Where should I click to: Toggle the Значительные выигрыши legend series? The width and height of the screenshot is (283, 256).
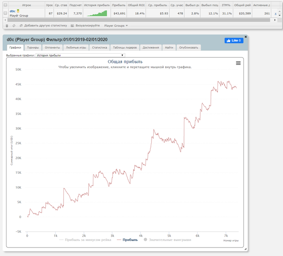pos(167,240)
